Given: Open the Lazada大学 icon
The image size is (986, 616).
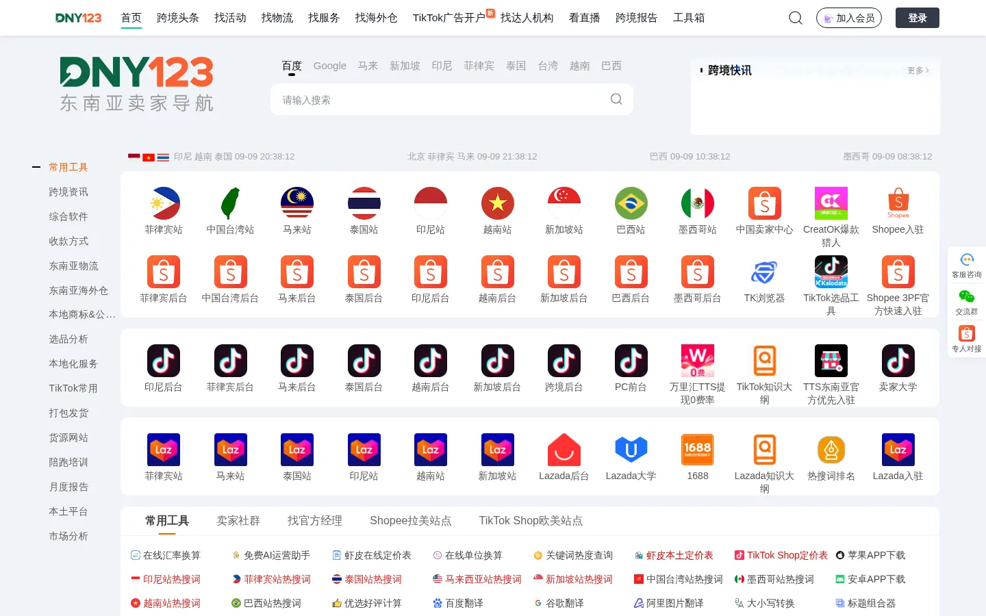Looking at the screenshot, I should coord(631,450).
